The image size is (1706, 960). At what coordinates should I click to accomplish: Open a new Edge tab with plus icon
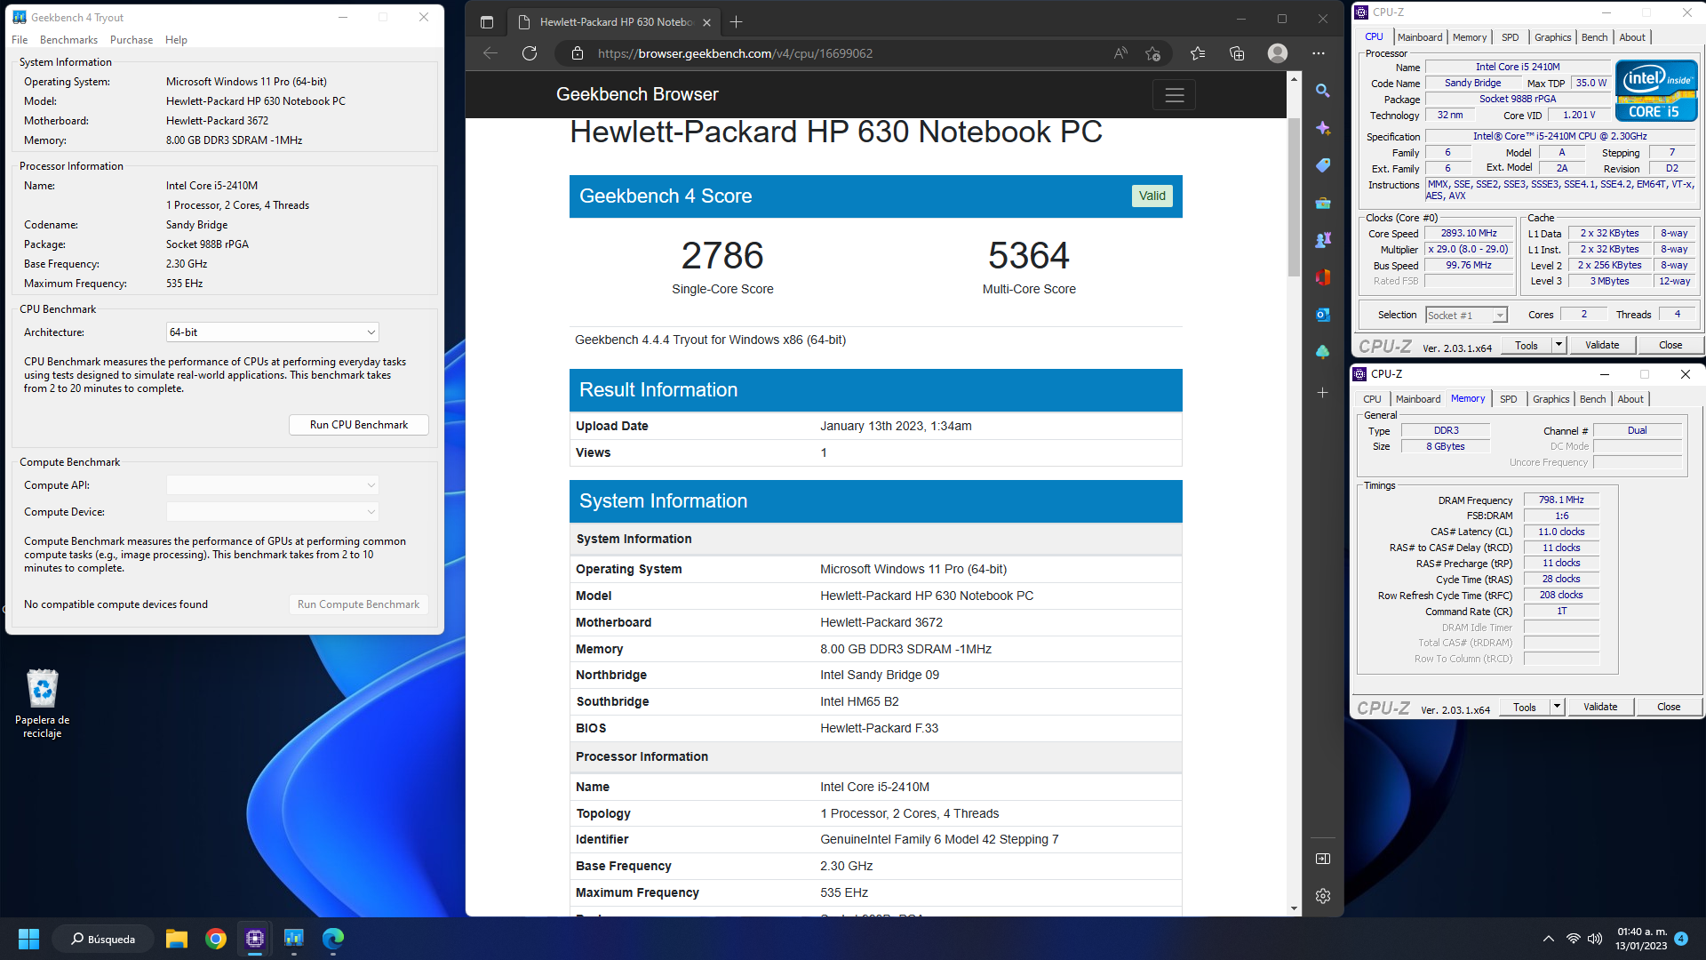click(x=736, y=22)
